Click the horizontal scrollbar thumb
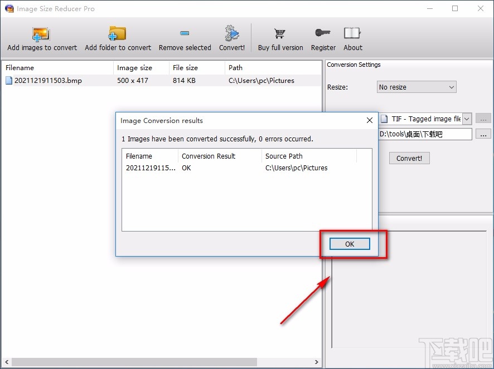The image size is (494, 369). 134,362
